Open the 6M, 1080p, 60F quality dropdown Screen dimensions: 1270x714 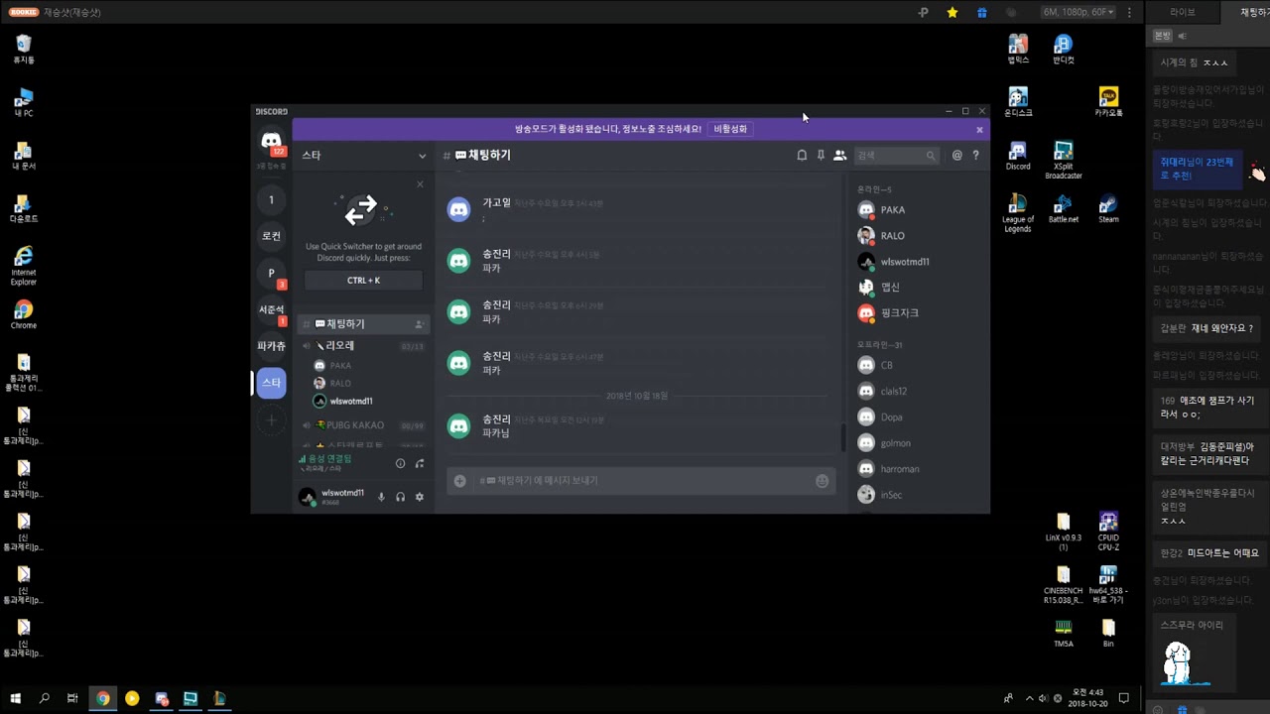1079,12
